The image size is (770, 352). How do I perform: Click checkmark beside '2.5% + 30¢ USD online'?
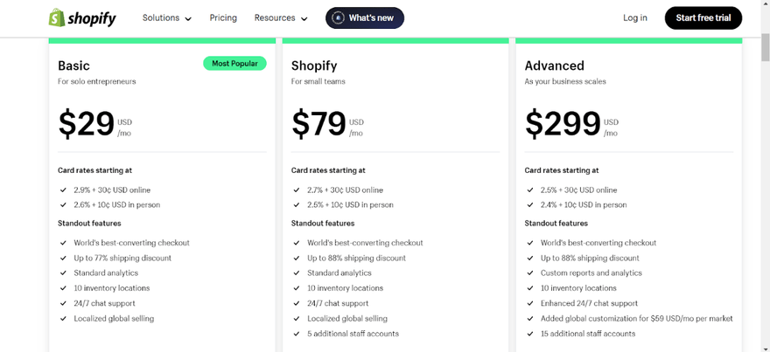coord(529,190)
